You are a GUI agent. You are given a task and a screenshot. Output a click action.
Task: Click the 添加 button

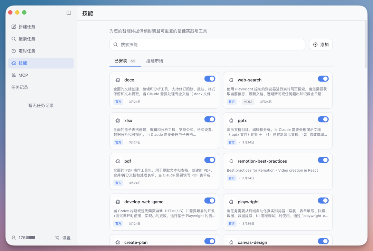coord(321,45)
